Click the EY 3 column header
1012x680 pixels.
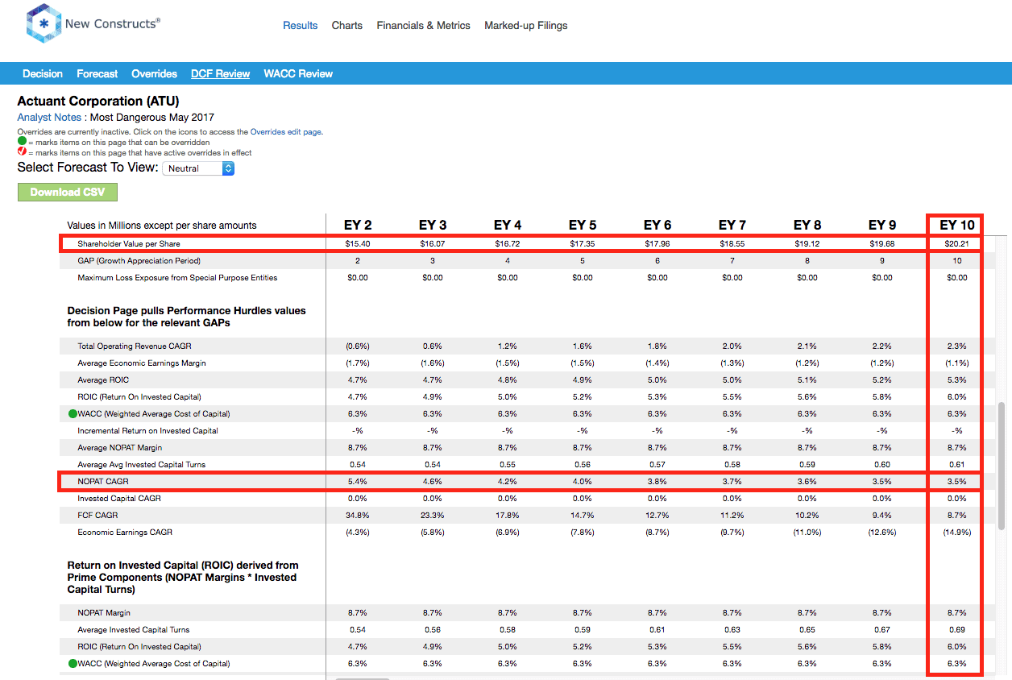433,226
